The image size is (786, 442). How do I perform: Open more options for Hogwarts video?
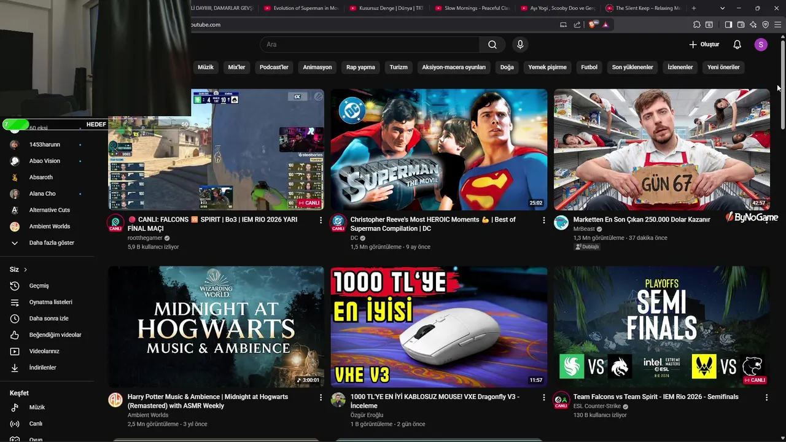coord(321,397)
